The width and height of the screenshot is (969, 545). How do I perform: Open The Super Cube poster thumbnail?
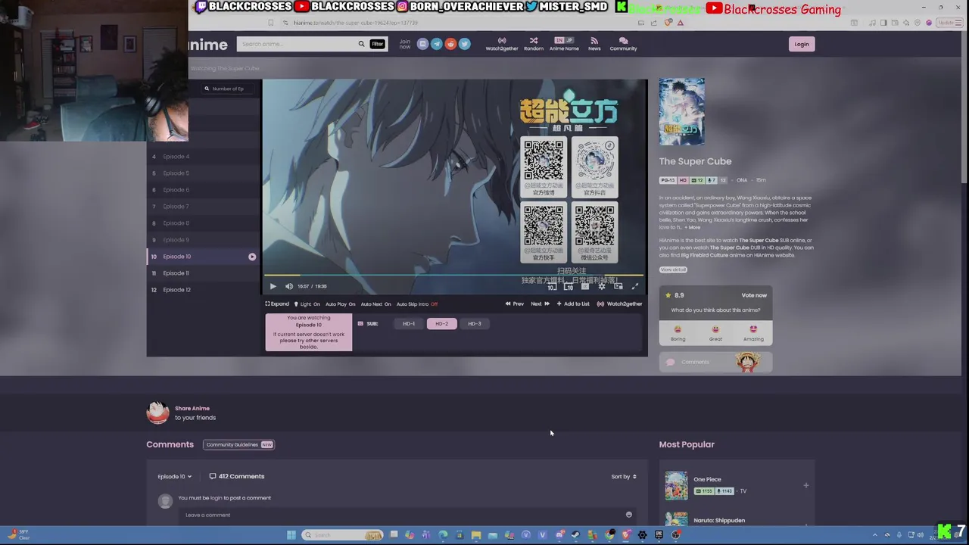click(x=681, y=111)
